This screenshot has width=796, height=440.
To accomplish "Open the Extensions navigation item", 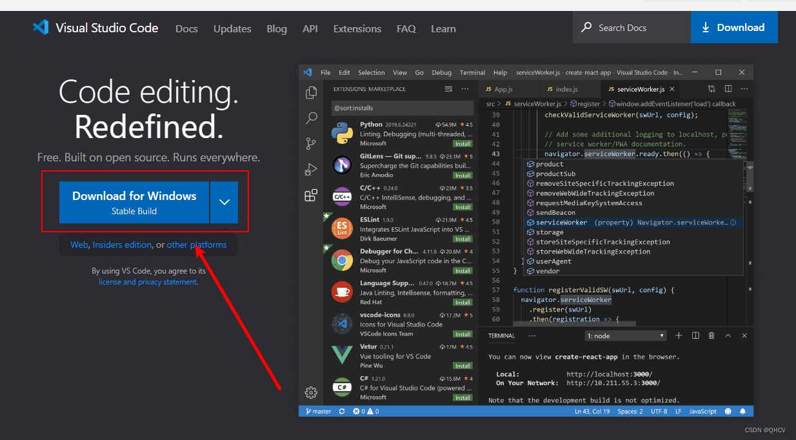I will (357, 28).
